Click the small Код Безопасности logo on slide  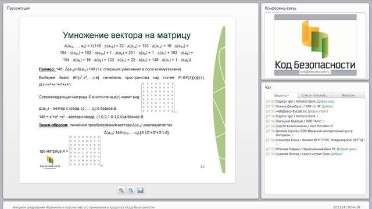click(x=50, y=162)
